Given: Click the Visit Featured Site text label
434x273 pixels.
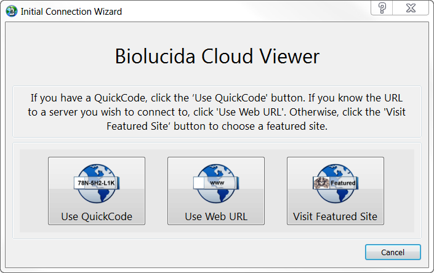Looking at the screenshot, I should (335, 216).
